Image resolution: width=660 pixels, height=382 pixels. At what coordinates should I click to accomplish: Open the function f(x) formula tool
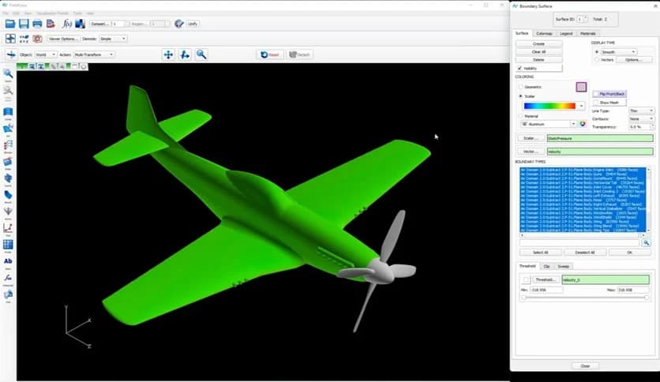[x=67, y=24]
